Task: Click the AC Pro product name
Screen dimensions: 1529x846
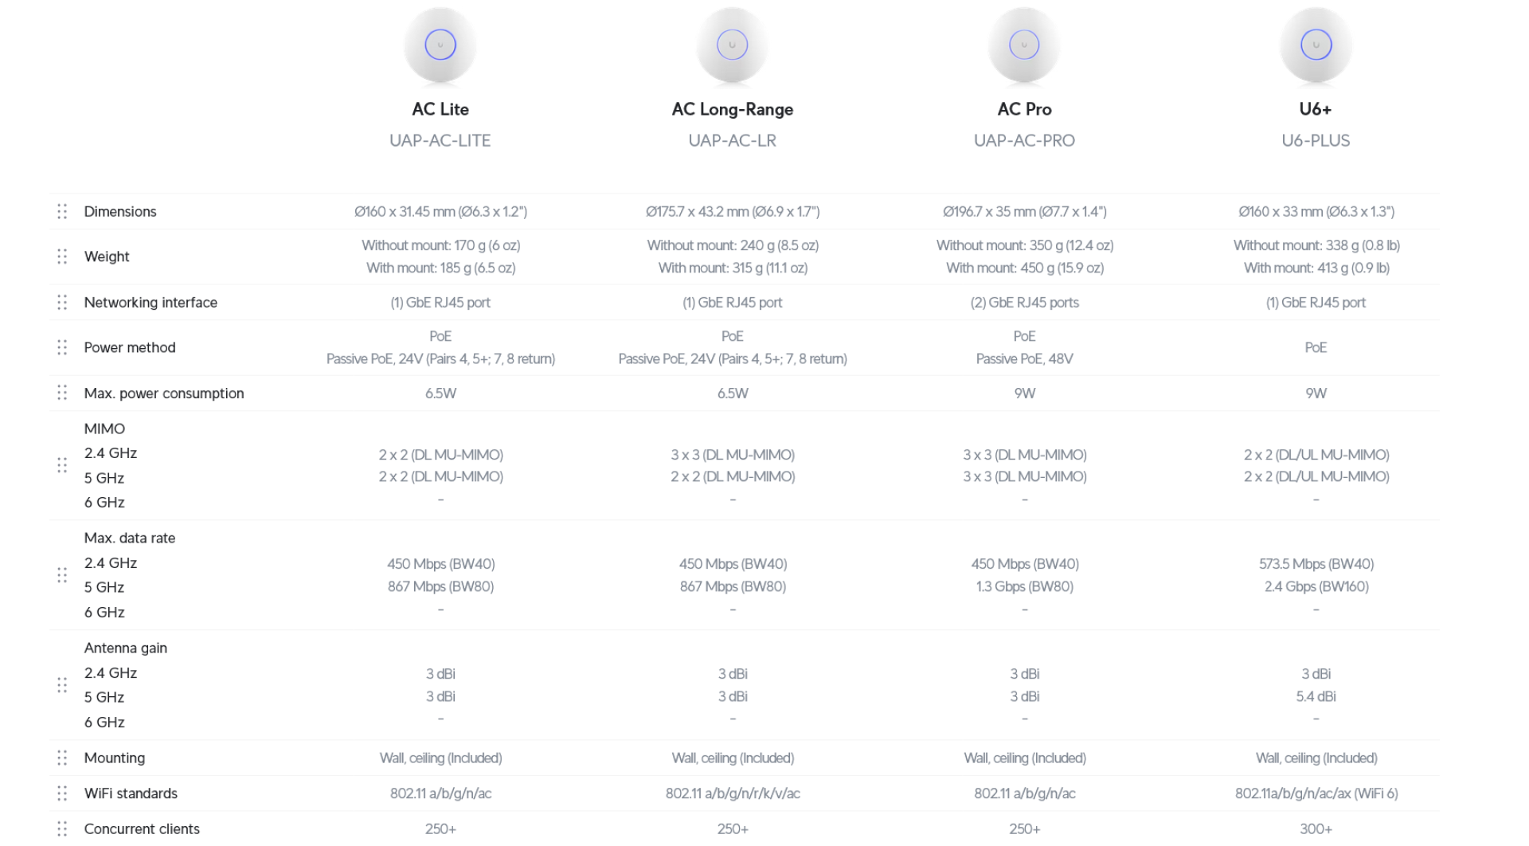Action: (x=1024, y=109)
